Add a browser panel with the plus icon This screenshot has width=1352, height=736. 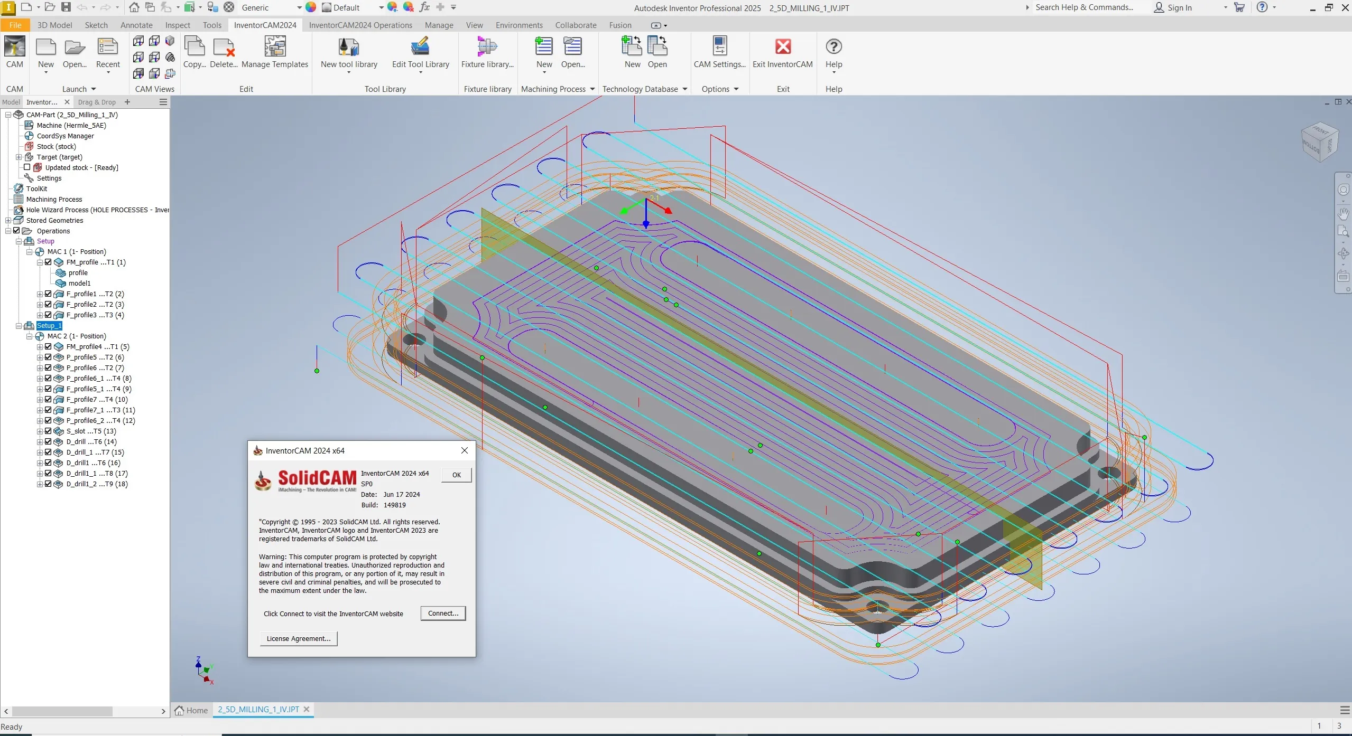(x=127, y=102)
